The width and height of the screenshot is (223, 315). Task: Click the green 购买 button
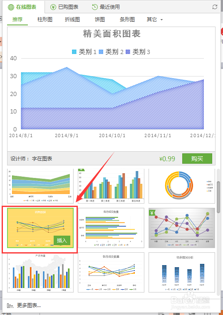pyautogui.click(x=197, y=158)
